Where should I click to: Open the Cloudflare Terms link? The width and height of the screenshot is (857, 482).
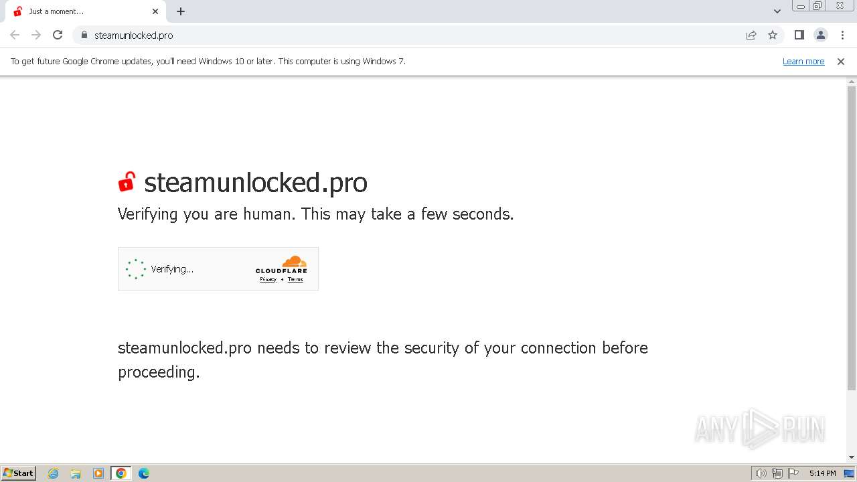[295, 279]
